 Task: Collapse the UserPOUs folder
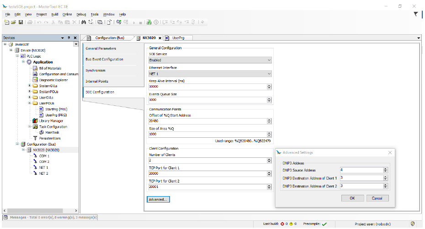pyautogui.click(x=30, y=103)
